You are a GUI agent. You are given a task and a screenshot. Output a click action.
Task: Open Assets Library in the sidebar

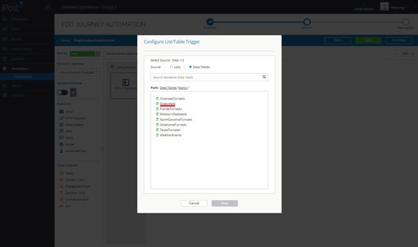coord(21,49)
